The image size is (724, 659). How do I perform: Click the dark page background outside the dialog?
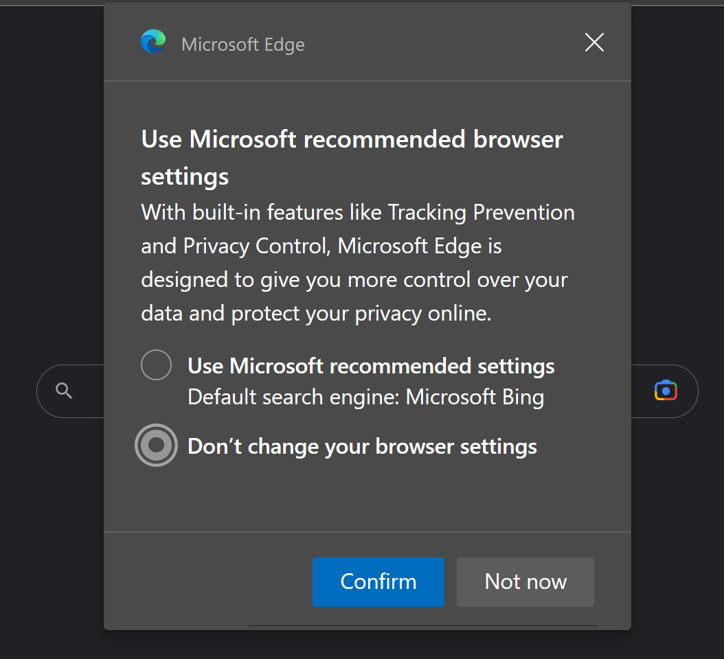pyautogui.click(x=51, y=185)
